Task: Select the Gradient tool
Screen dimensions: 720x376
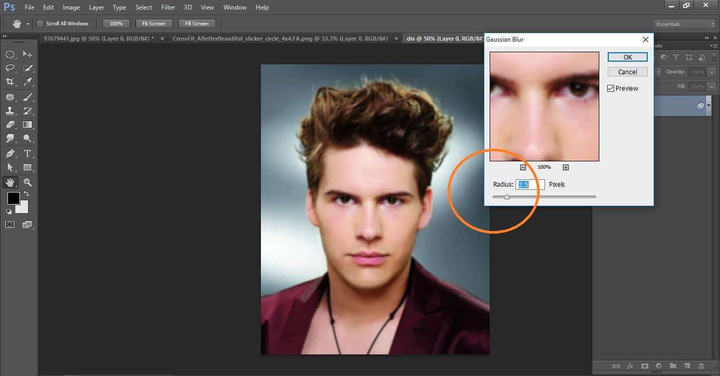Action: click(27, 125)
